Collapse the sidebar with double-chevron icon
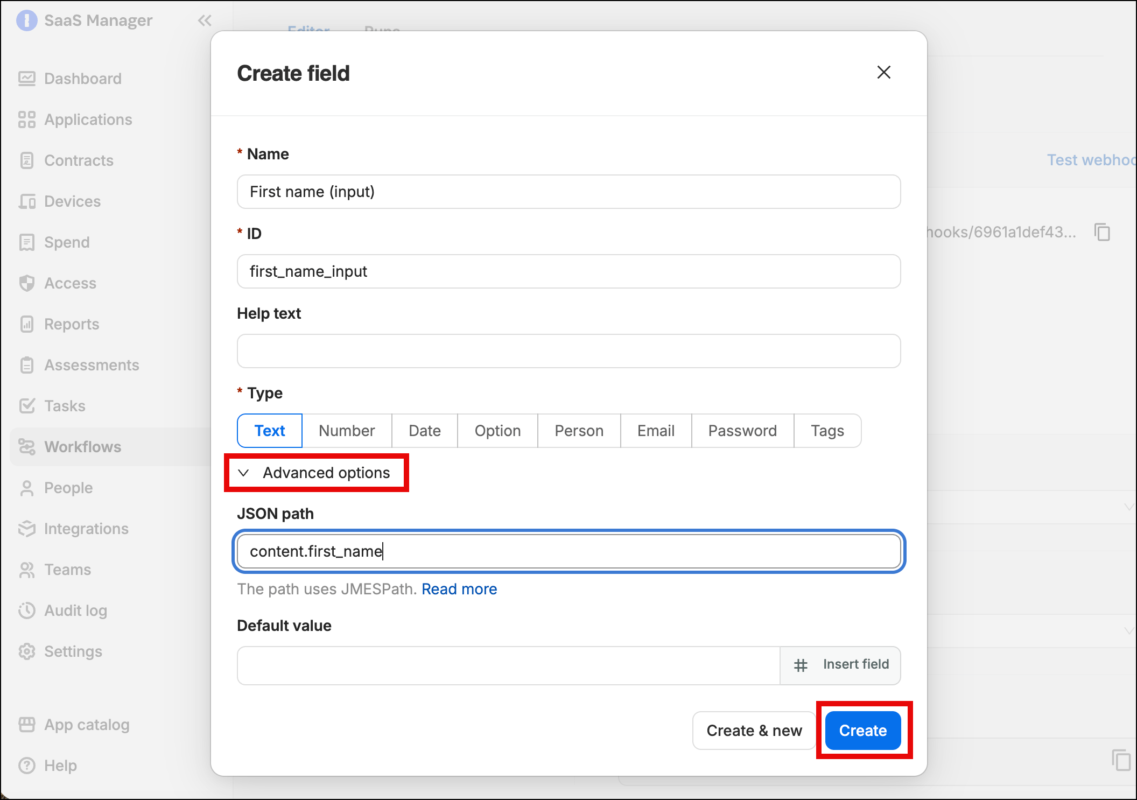 pyautogui.click(x=205, y=20)
